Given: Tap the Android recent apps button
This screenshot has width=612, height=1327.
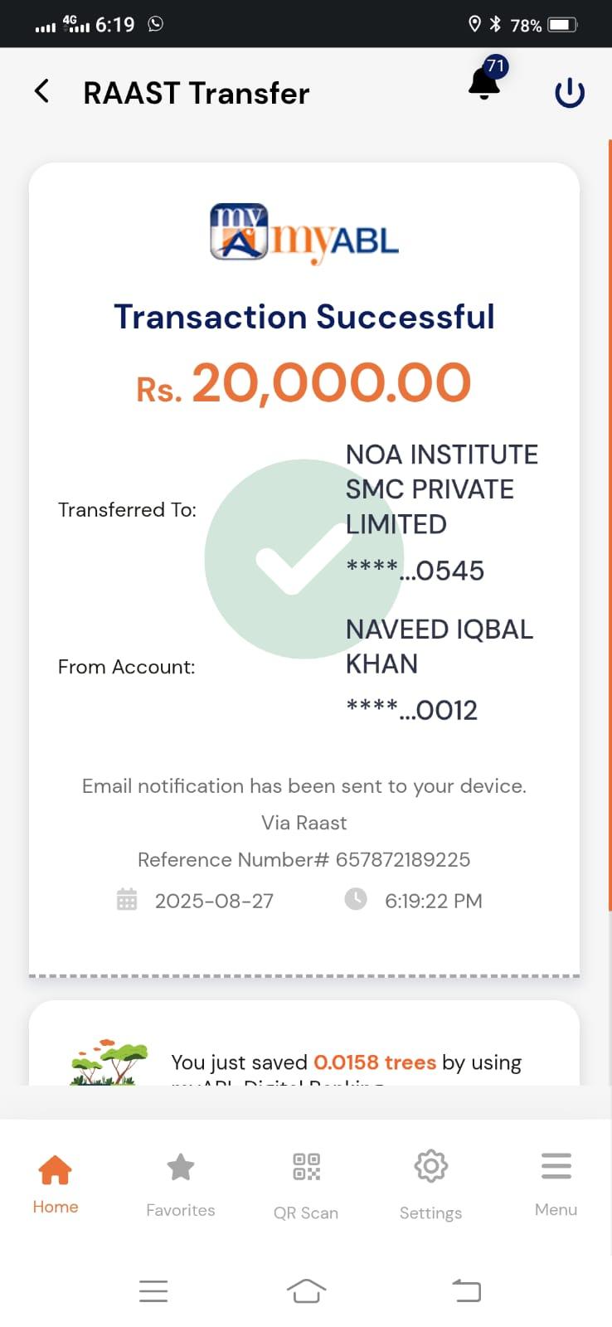Looking at the screenshot, I should point(153,1291).
